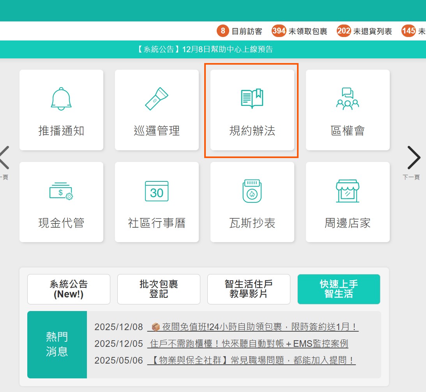
Task: Open the 規約辦法 book icon
Action: click(252, 98)
